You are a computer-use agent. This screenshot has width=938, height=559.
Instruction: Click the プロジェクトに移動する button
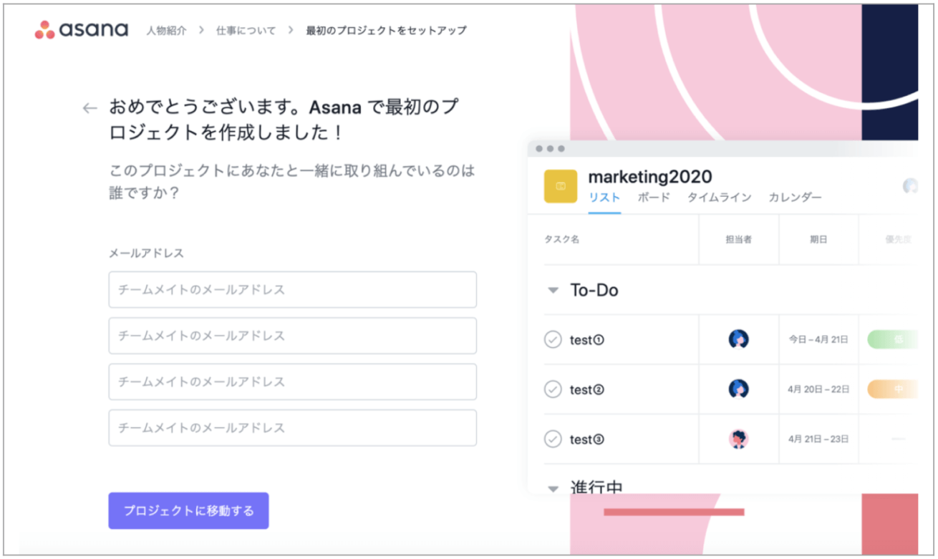[188, 510]
